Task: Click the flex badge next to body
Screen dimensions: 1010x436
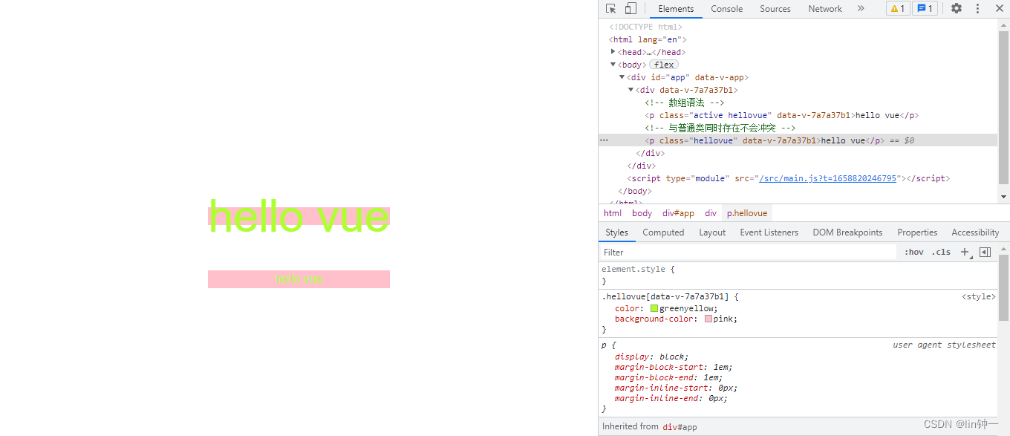Action: click(x=664, y=65)
